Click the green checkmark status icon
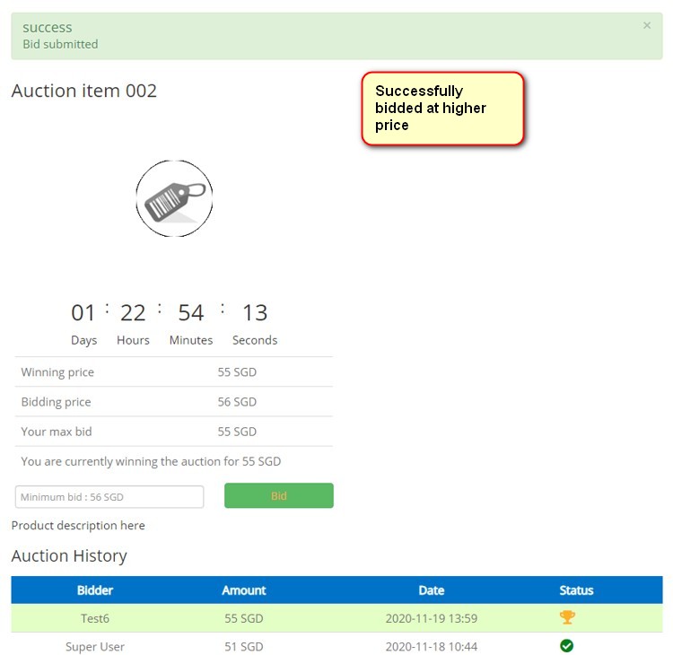The image size is (673, 655). coord(567,646)
